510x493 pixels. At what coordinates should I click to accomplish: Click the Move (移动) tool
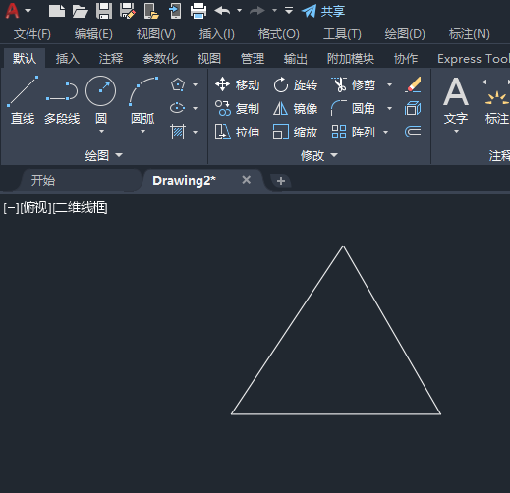tap(238, 84)
